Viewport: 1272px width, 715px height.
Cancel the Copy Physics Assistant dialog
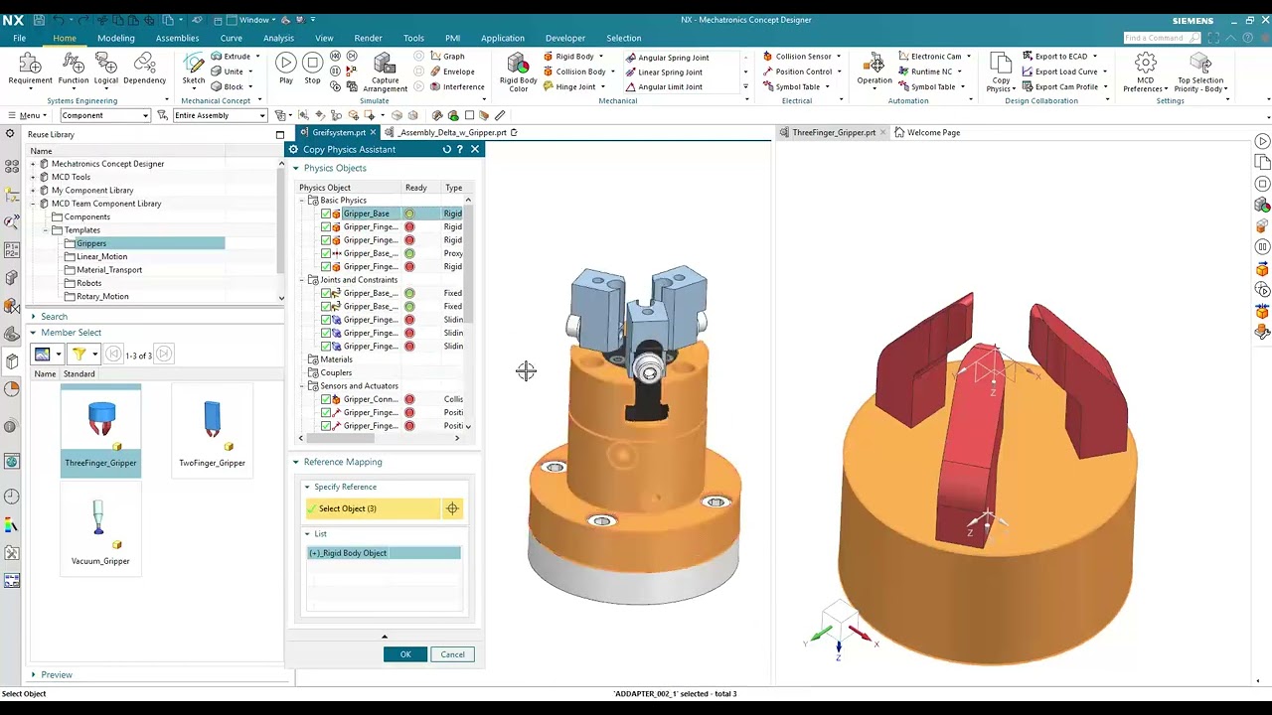click(x=452, y=654)
